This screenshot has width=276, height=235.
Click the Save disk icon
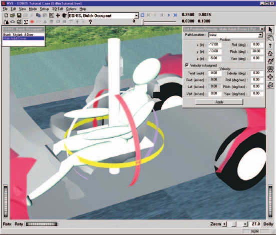coord(19,15)
